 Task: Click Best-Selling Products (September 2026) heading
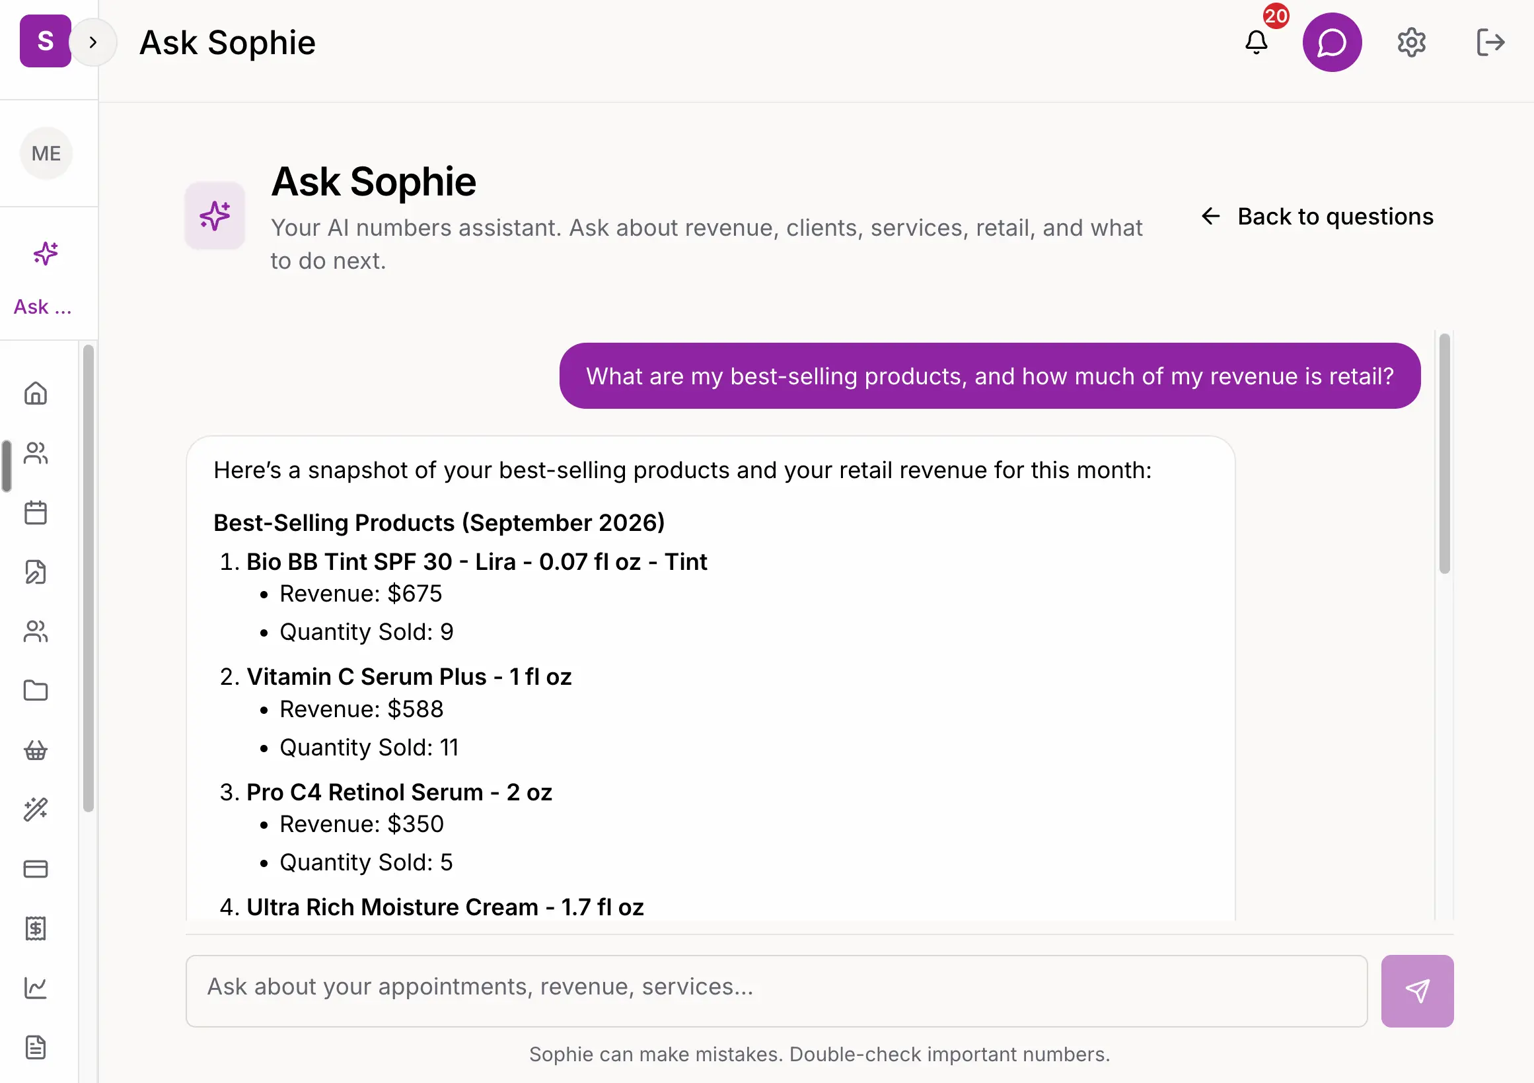point(439,523)
